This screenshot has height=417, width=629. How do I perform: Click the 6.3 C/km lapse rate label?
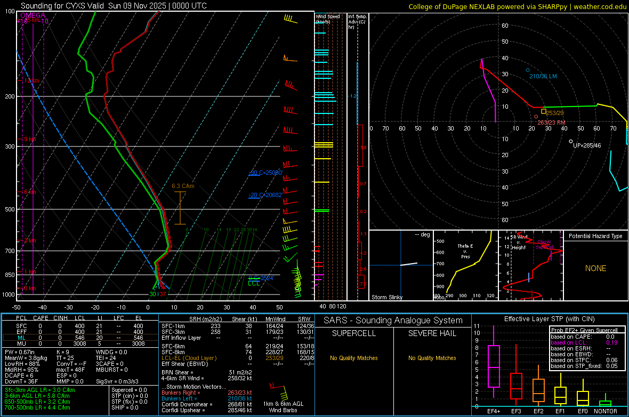[x=183, y=186]
